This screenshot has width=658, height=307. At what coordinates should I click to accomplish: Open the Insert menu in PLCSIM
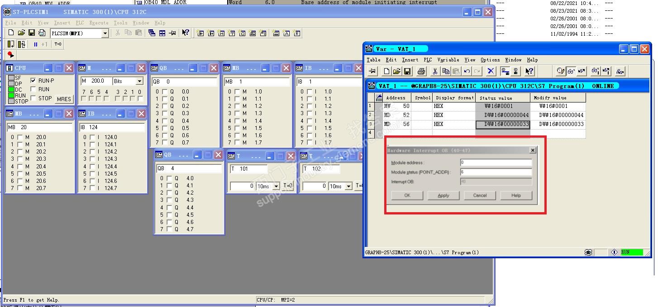[x=62, y=23]
